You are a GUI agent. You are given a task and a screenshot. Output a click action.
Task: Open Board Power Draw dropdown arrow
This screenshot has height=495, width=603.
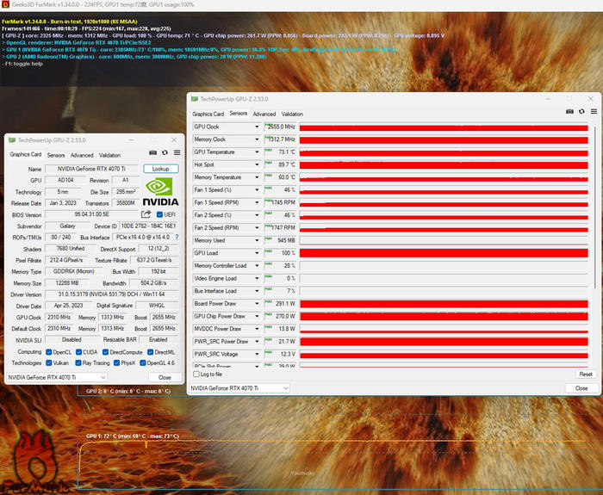point(257,304)
